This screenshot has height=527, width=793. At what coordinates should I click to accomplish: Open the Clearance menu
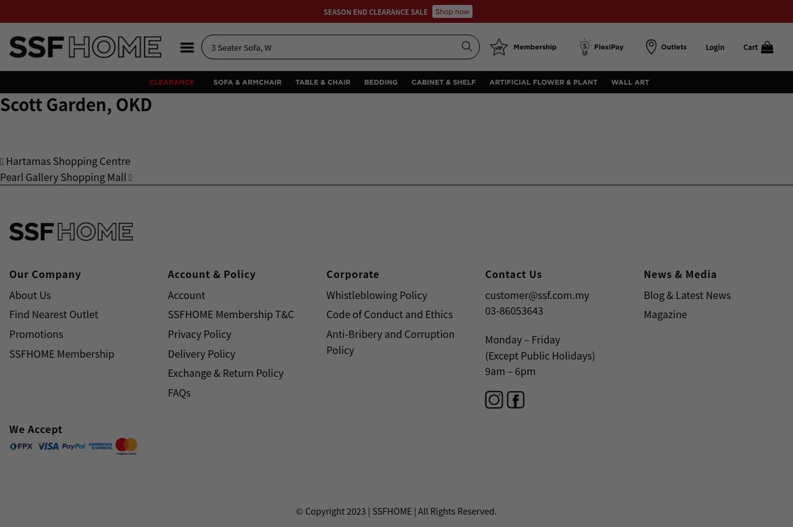(x=172, y=82)
